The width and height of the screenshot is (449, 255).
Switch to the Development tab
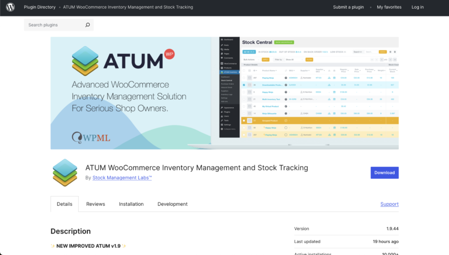coord(172,204)
